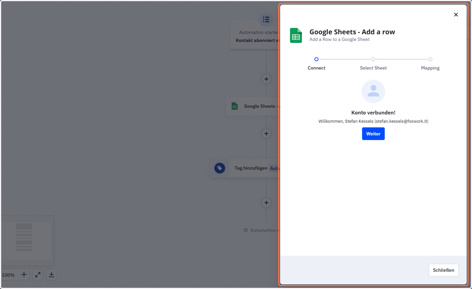Click the Willkommen, Stefan Kessels text
The height and width of the screenshot is (289, 472).
[x=373, y=121]
